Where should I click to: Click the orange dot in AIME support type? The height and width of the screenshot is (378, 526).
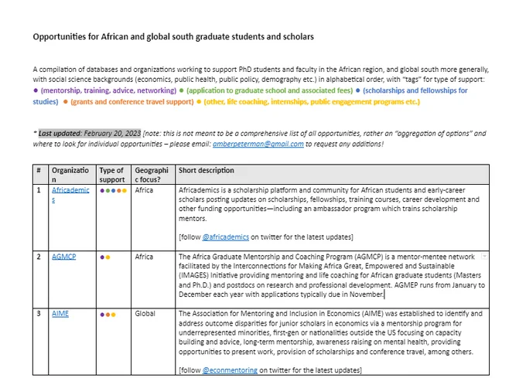coord(108,315)
